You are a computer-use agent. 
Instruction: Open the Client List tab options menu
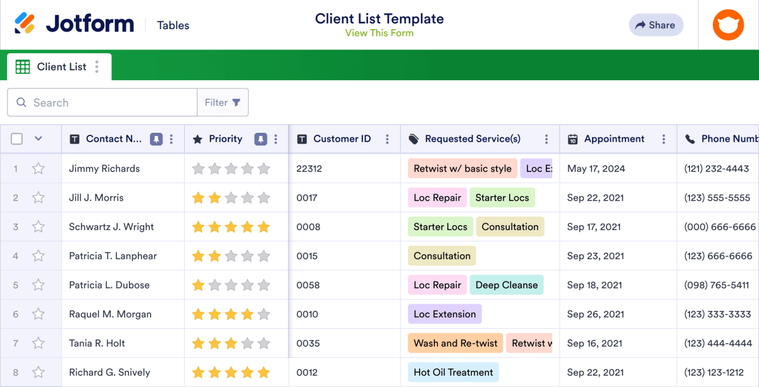point(96,66)
